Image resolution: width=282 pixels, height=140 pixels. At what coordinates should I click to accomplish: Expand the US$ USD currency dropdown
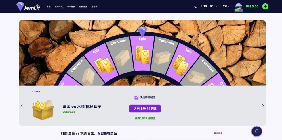[x=209, y=6]
